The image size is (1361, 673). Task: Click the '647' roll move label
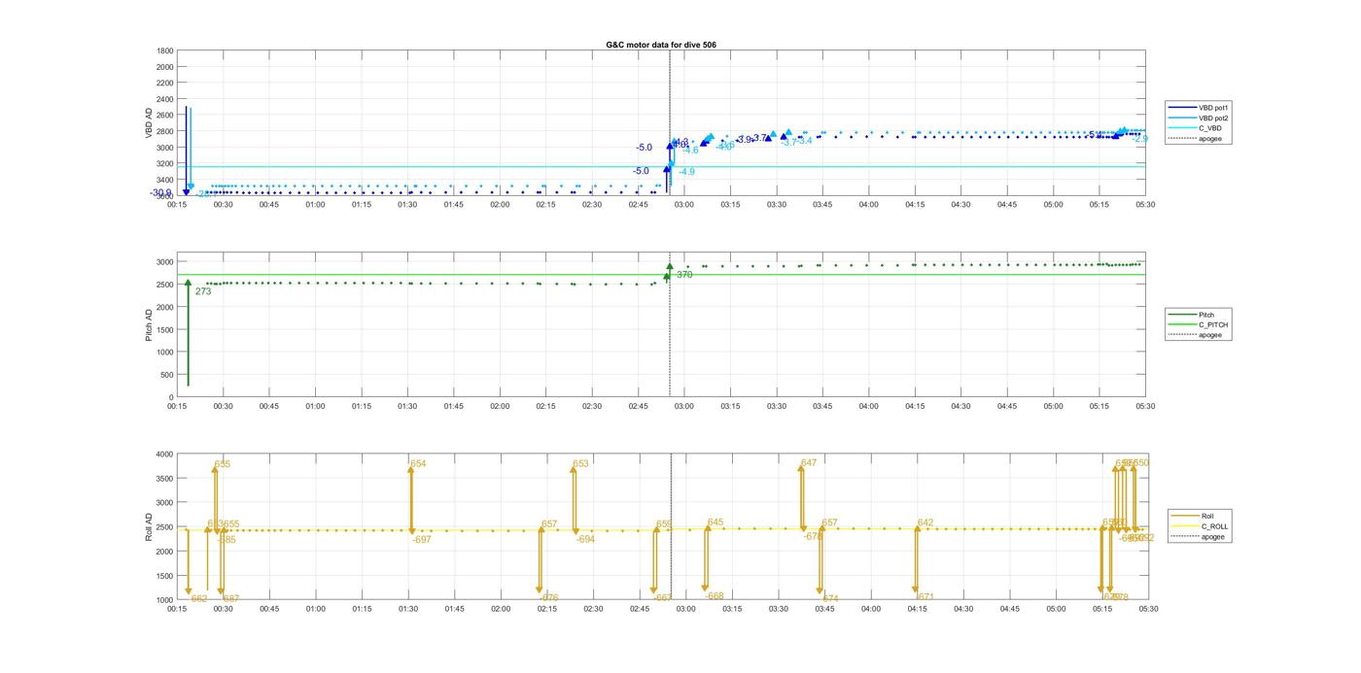click(809, 463)
